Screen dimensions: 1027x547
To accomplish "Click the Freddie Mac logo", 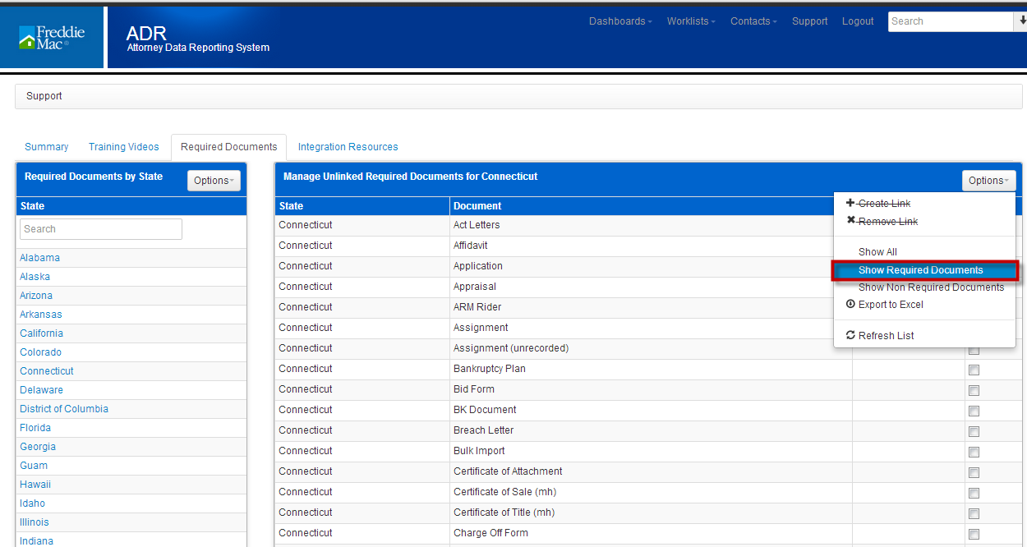I will pos(52,37).
